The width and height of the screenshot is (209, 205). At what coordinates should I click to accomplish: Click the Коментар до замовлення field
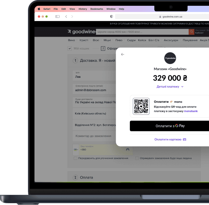pyautogui.click(x=94, y=136)
